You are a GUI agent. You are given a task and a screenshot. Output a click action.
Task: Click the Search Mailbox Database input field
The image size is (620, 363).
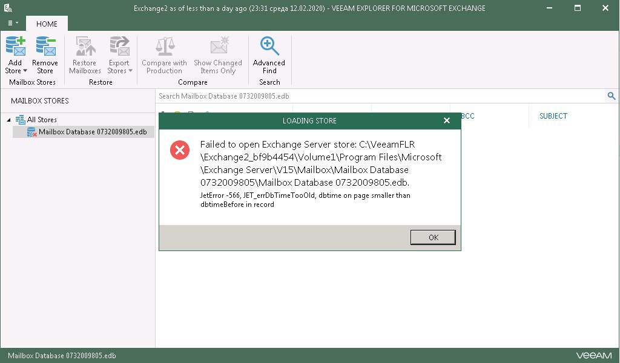click(380, 96)
